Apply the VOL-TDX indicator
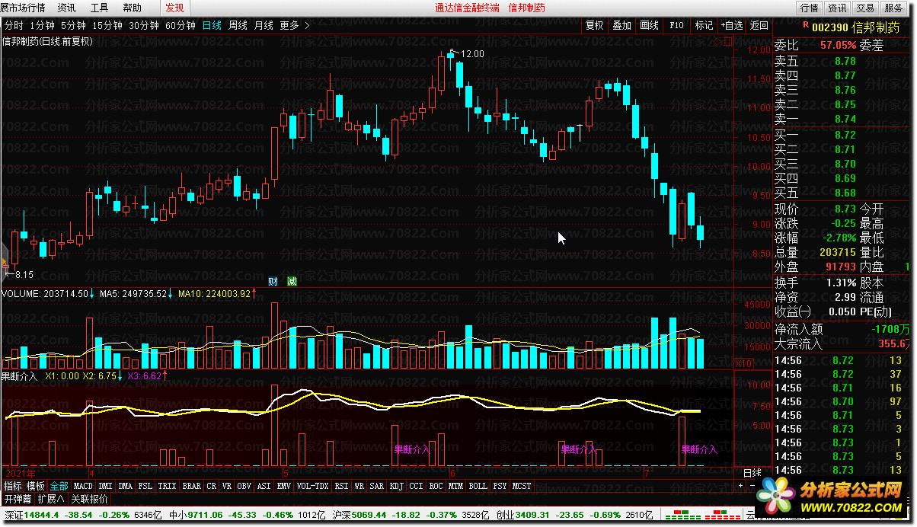917x527 pixels. coord(312,486)
